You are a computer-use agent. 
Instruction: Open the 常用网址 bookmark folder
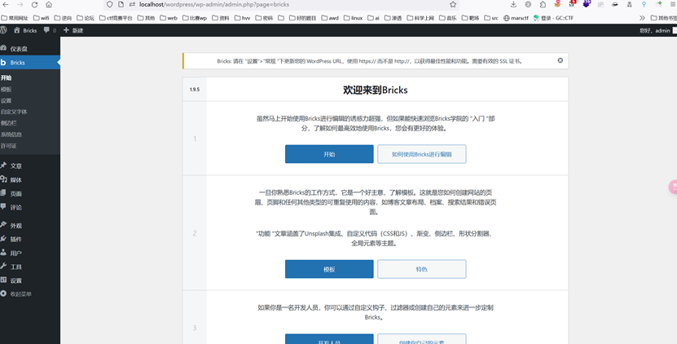click(x=15, y=18)
